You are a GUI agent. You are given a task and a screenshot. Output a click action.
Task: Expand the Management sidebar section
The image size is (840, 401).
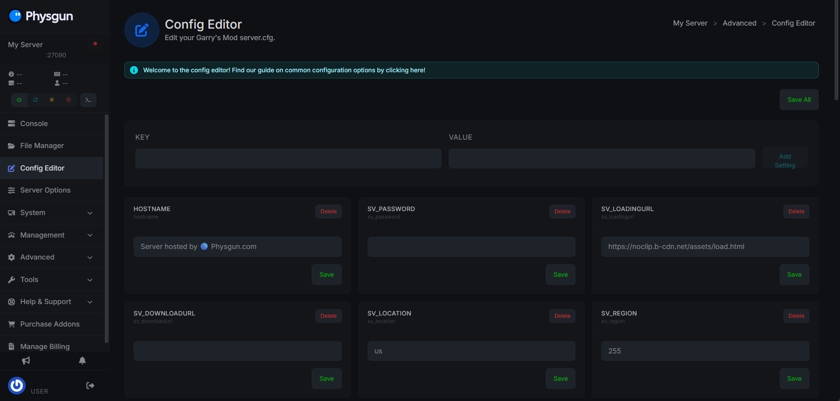(52, 235)
